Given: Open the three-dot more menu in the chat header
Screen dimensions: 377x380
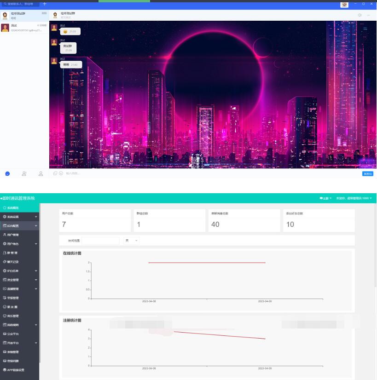Looking at the screenshot, I should tap(368, 15).
